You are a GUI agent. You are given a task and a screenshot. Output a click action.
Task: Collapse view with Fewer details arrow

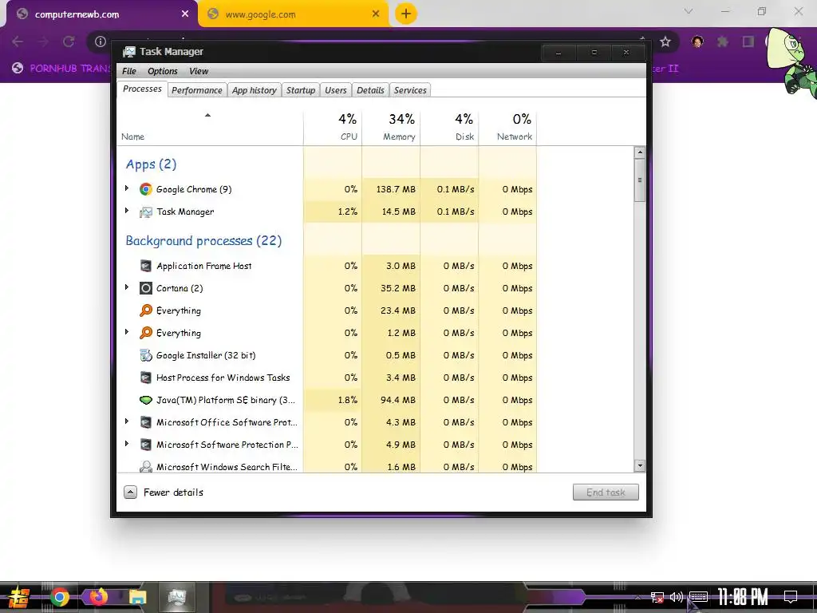click(x=130, y=492)
